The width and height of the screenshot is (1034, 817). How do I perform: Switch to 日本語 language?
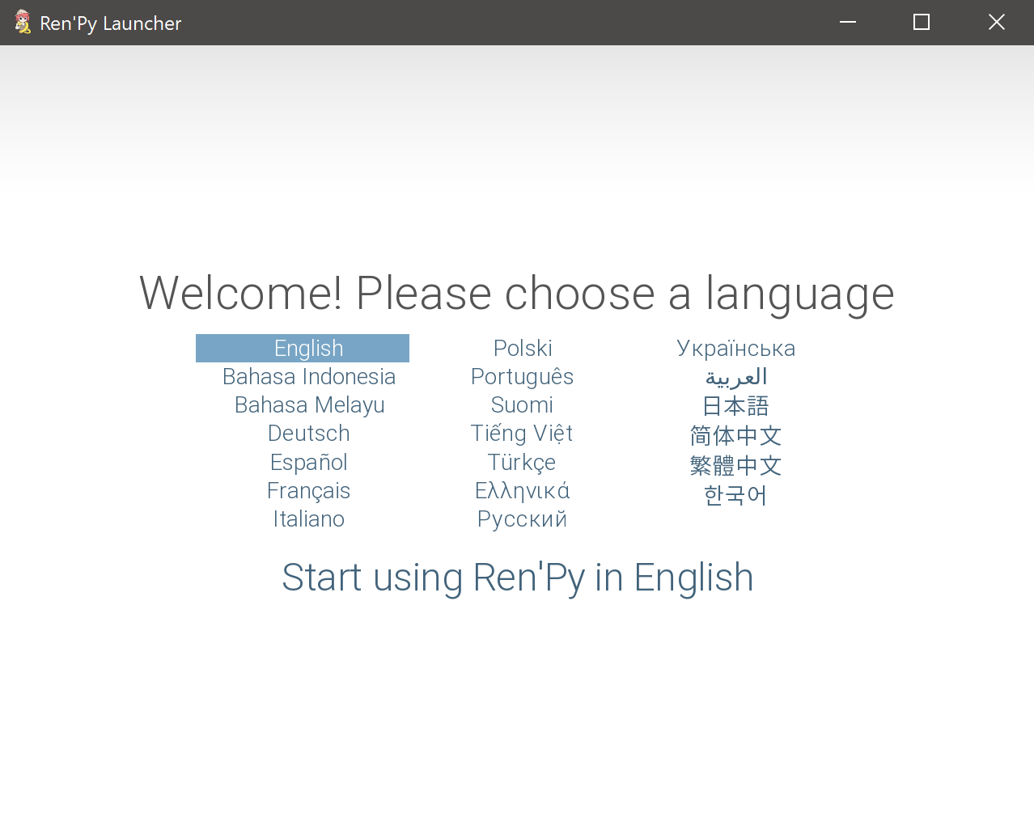[735, 405]
